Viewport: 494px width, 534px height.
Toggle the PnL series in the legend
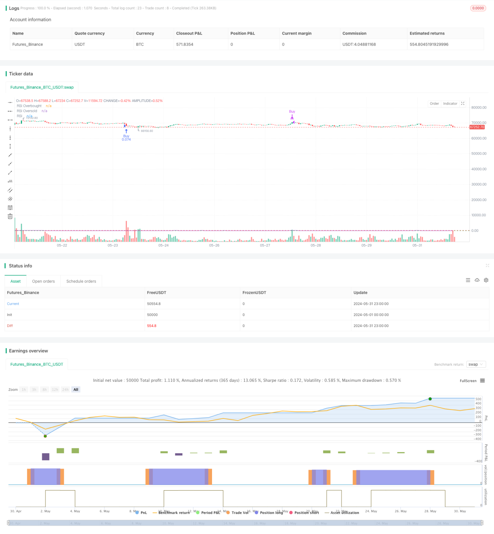tap(141, 513)
